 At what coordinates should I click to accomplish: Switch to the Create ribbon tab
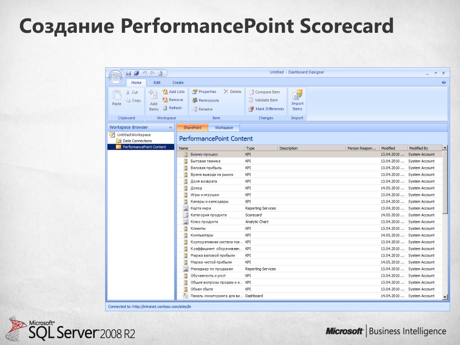tap(178, 83)
